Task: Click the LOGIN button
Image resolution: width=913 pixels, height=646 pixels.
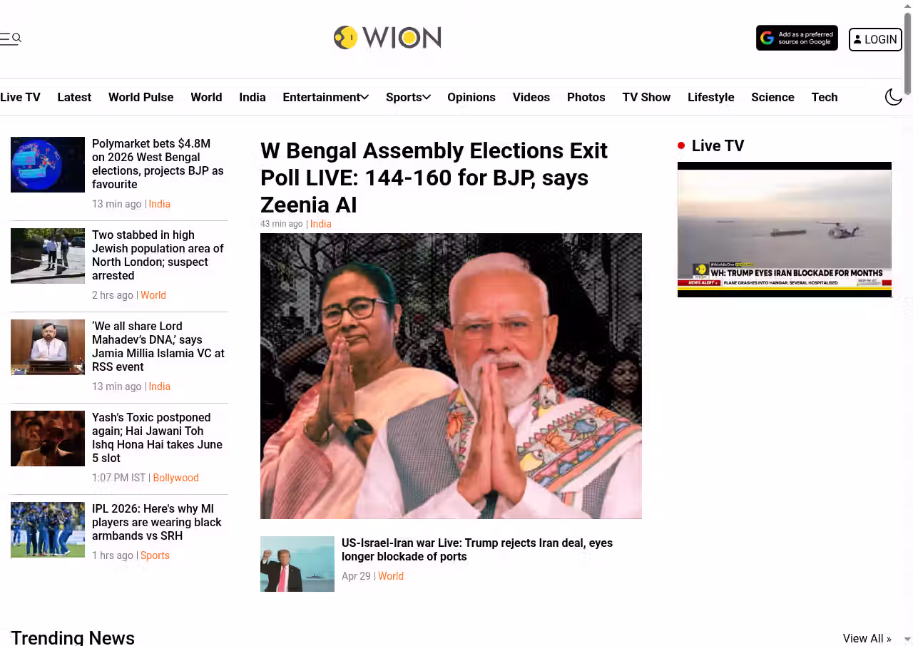Action: tap(875, 39)
